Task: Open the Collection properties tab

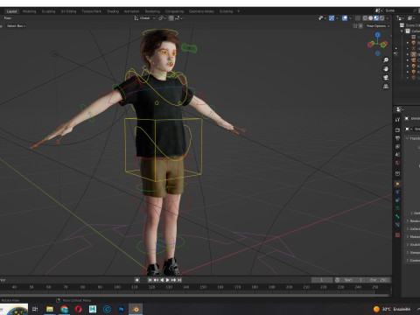Action: [397, 173]
